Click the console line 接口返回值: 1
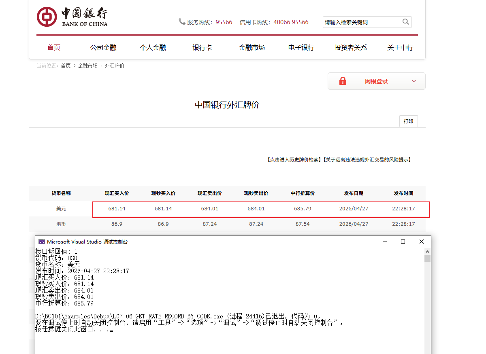This screenshot has height=354, width=486. (x=56, y=252)
